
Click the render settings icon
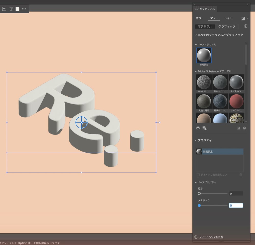click(243, 19)
